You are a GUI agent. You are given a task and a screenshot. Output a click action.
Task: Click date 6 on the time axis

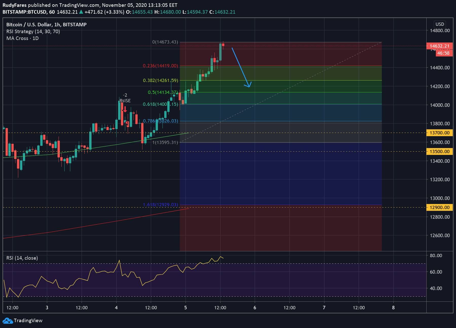point(255,308)
